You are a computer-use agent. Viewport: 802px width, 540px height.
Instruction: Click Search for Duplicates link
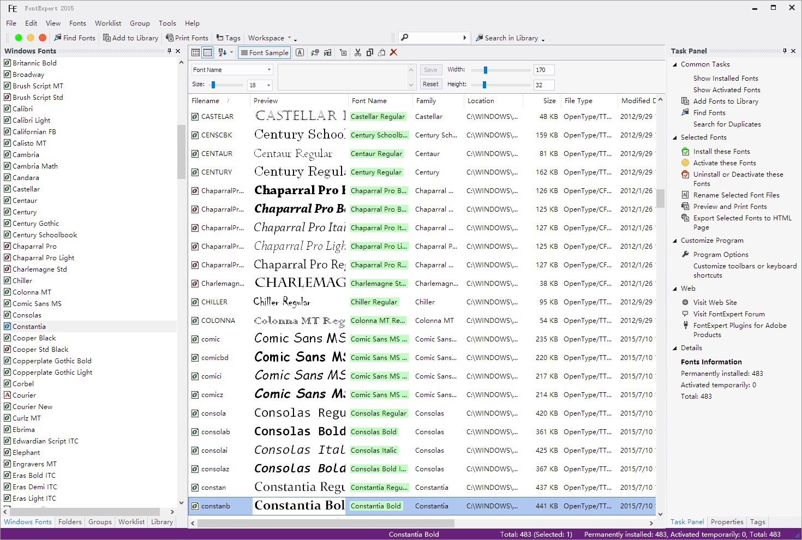coord(727,124)
